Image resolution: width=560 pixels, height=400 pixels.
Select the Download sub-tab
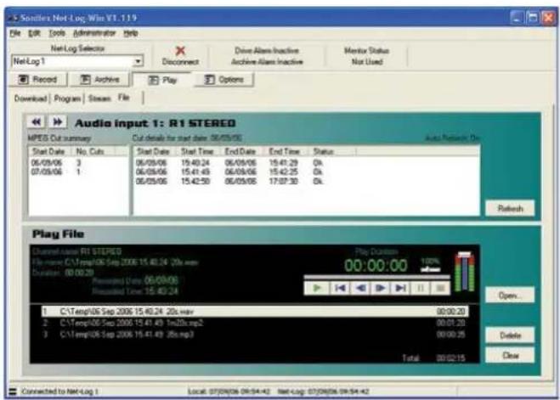tap(31, 99)
